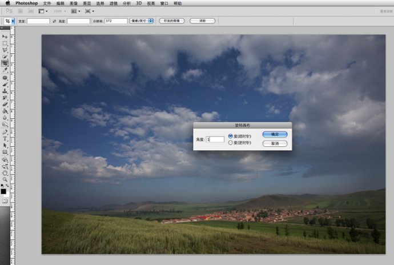Click the 确定 button in rotate dialog

275,134
